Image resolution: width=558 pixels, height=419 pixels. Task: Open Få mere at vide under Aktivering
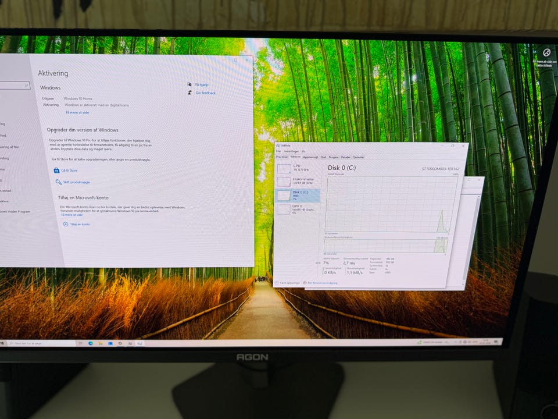(x=77, y=112)
